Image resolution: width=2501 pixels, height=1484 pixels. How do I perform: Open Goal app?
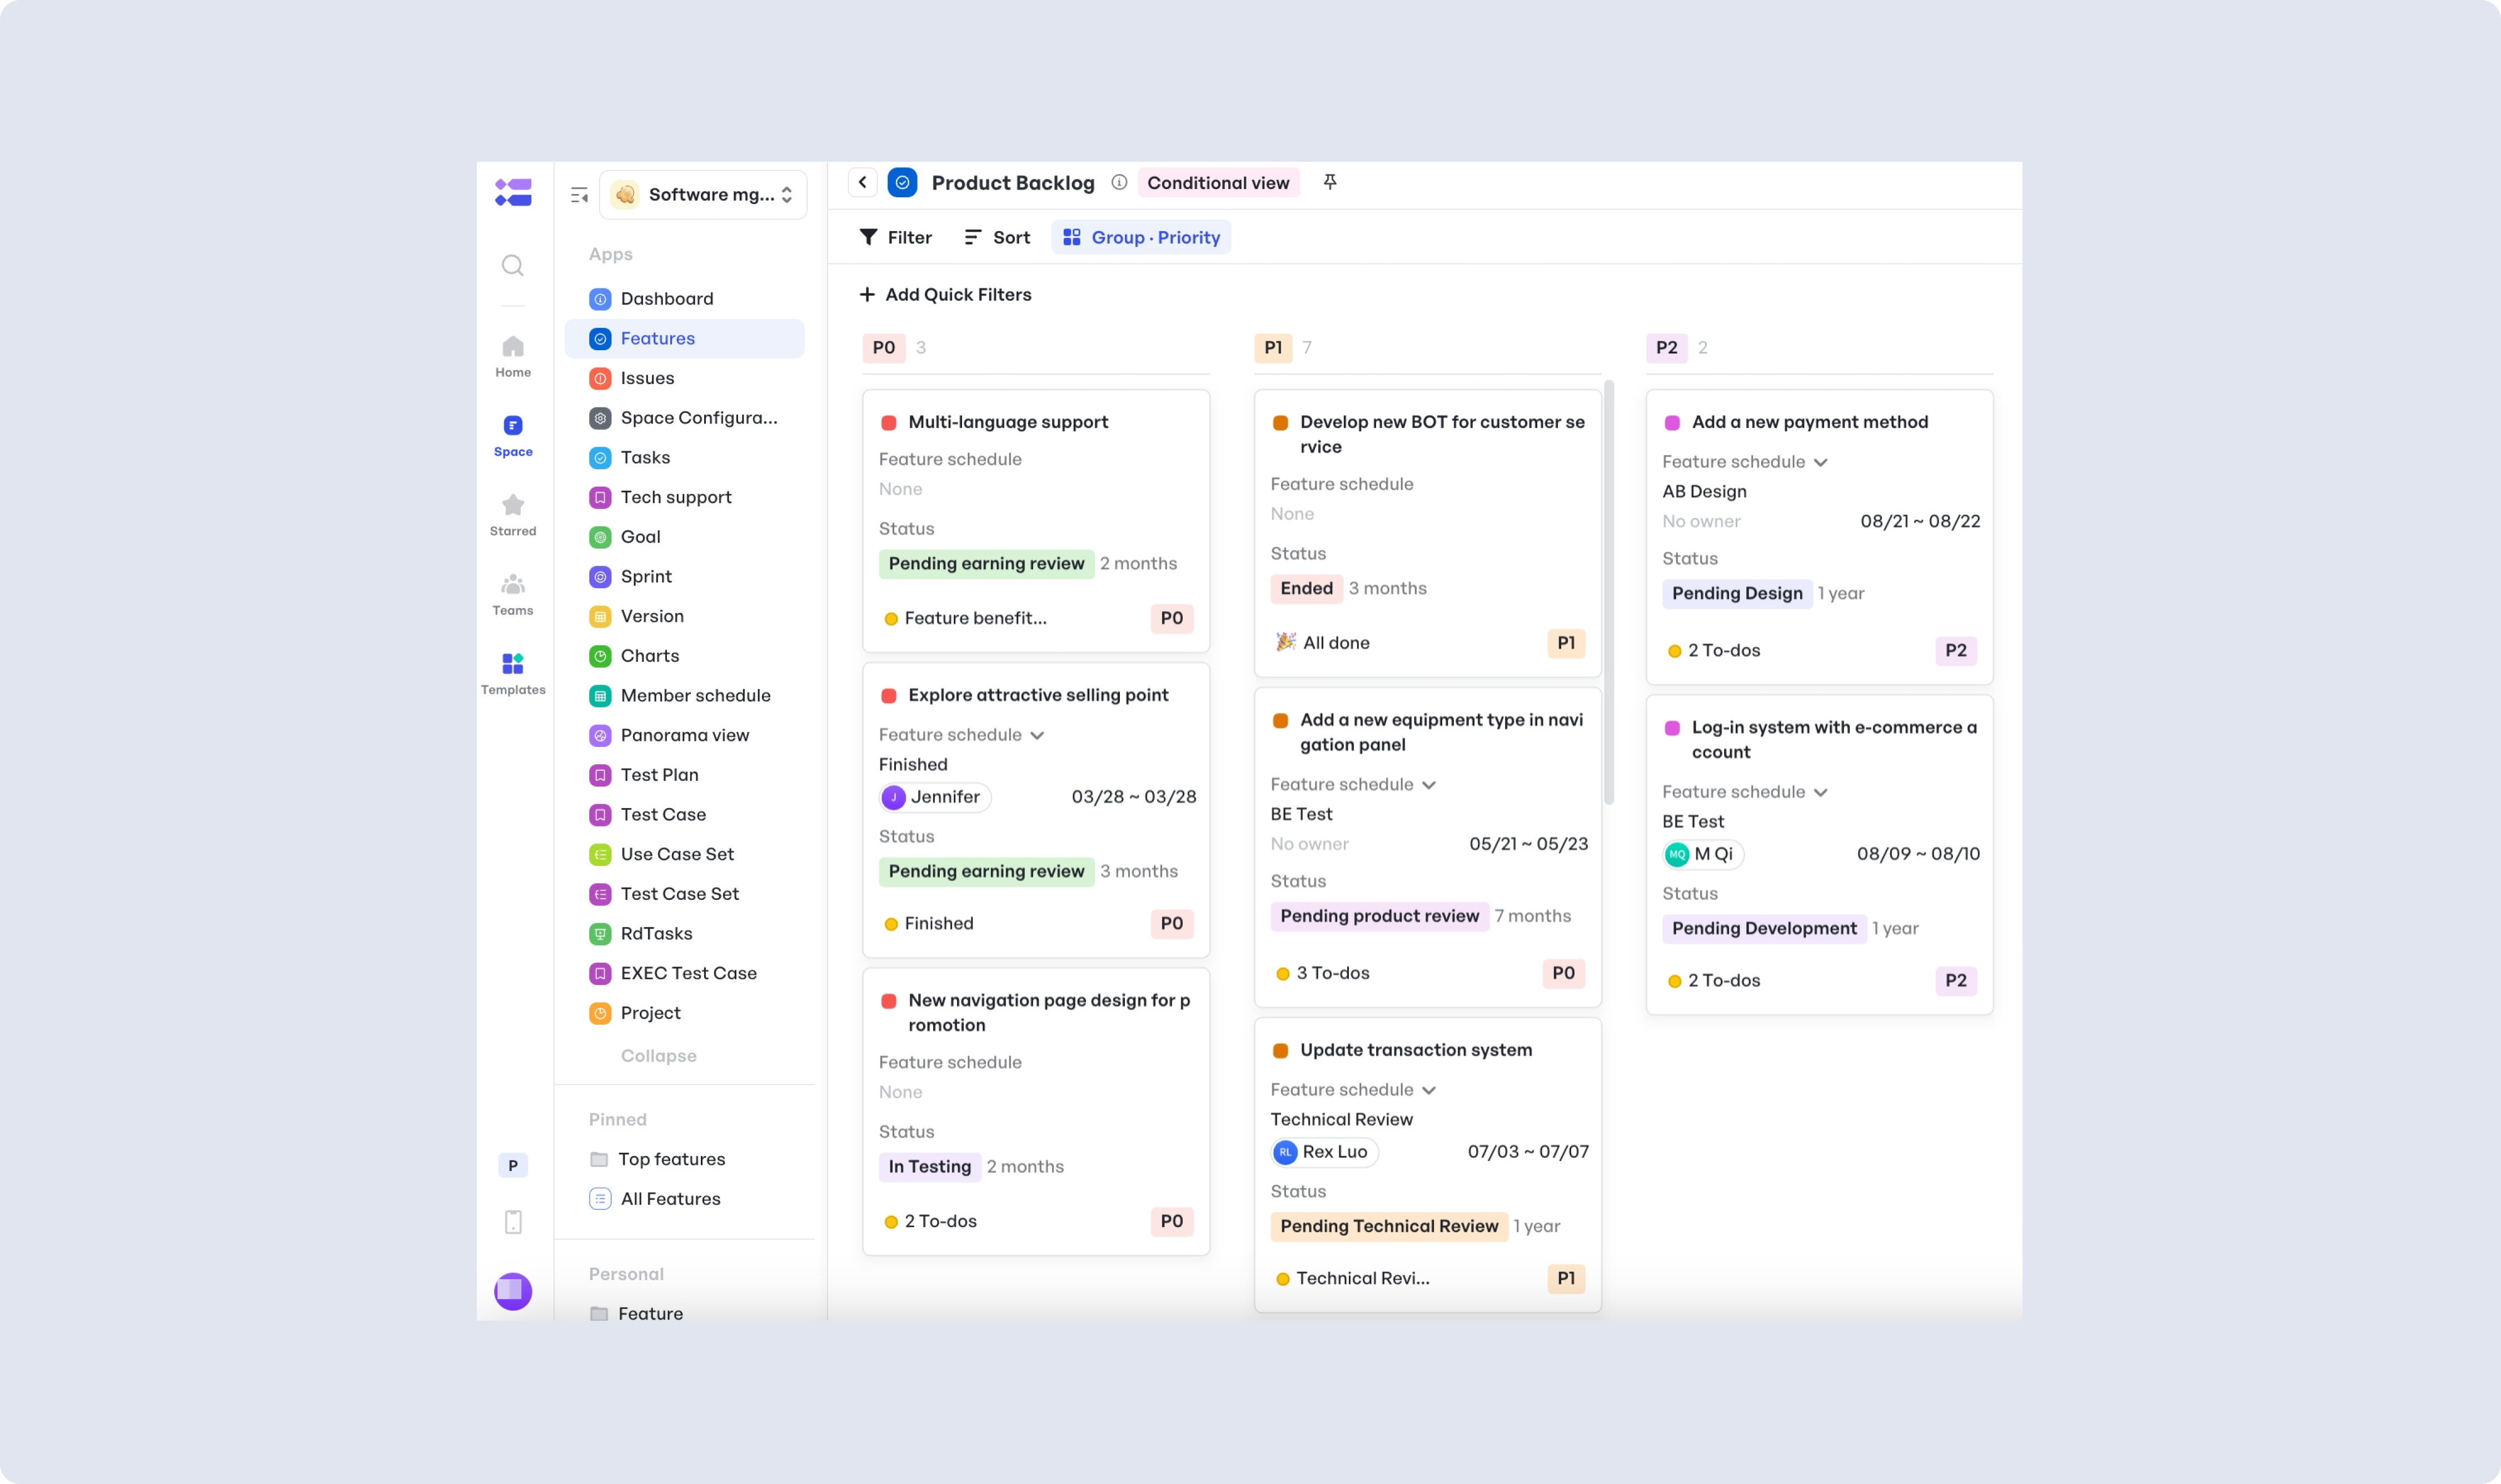[684, 537]
